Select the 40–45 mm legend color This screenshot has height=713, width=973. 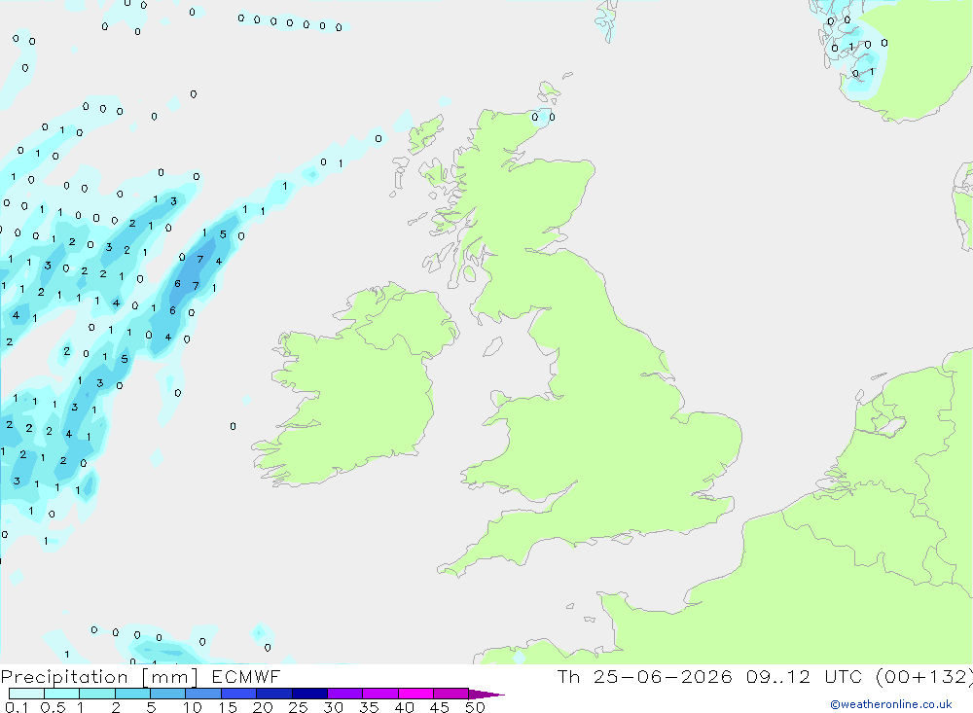tap(415, 694)
